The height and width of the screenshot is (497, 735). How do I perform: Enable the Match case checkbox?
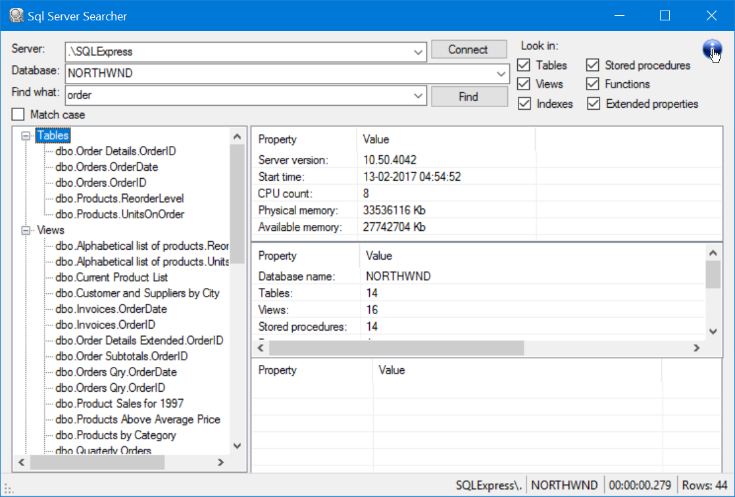point(18,114)
